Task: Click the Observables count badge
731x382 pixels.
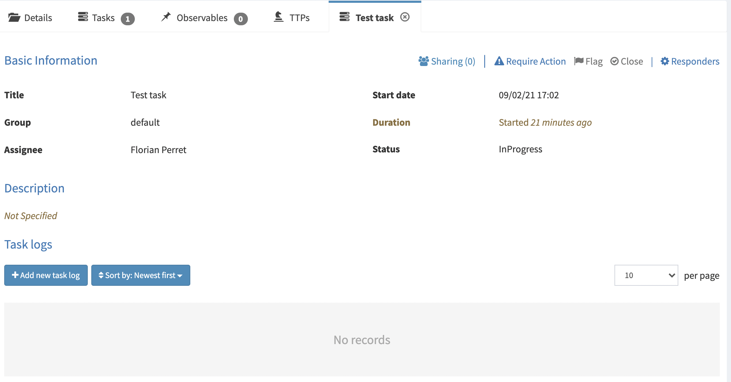Action: (241, 19)
